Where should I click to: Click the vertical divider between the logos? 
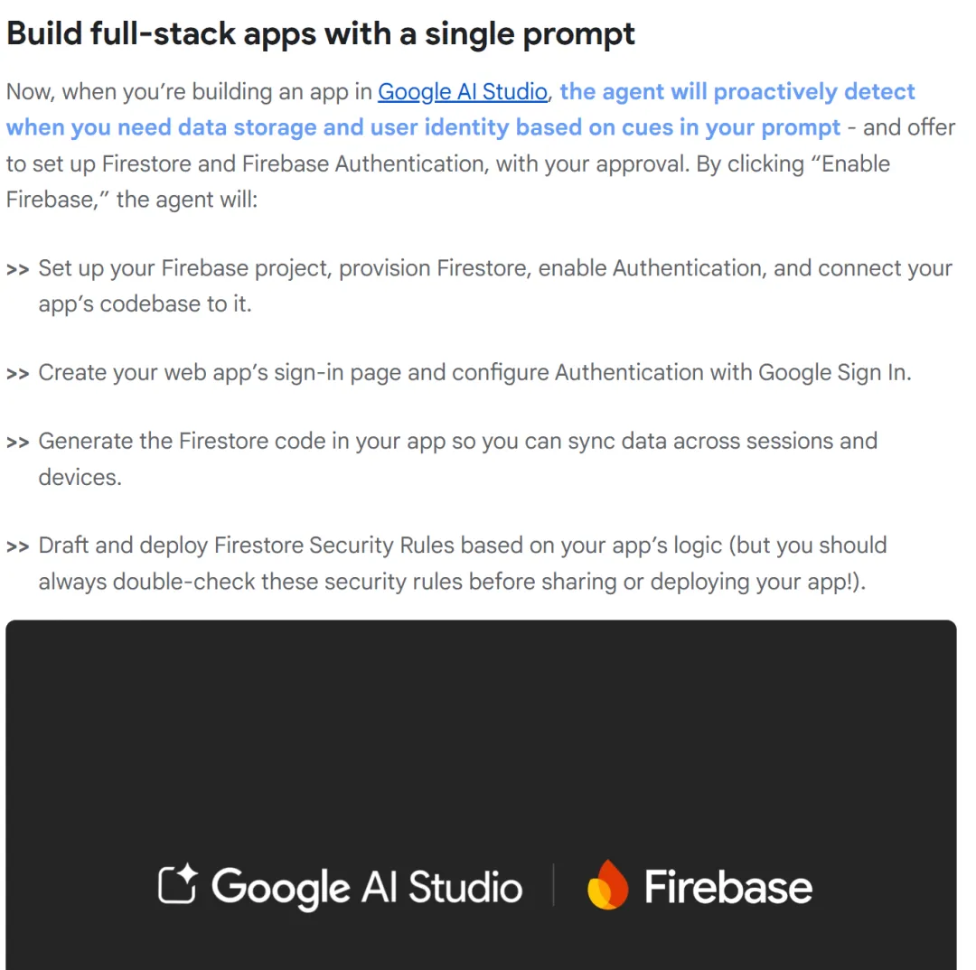pos(553,885)
